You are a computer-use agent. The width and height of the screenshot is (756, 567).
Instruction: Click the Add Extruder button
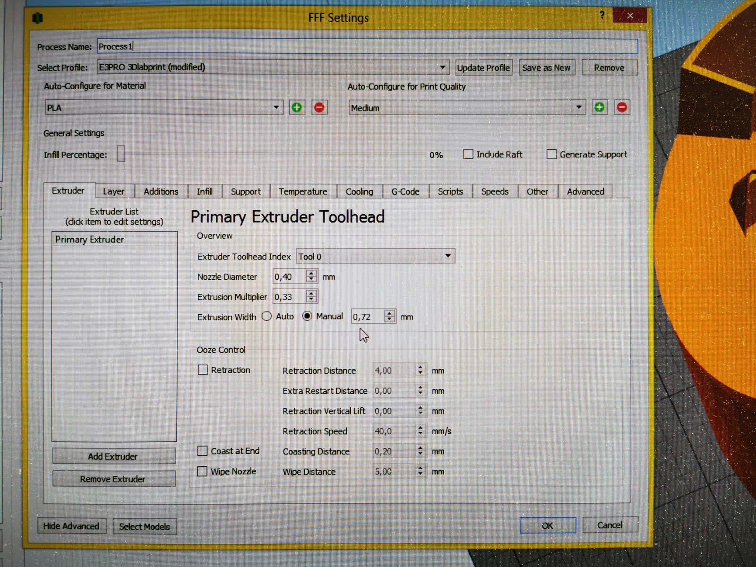tap(113, 456)
